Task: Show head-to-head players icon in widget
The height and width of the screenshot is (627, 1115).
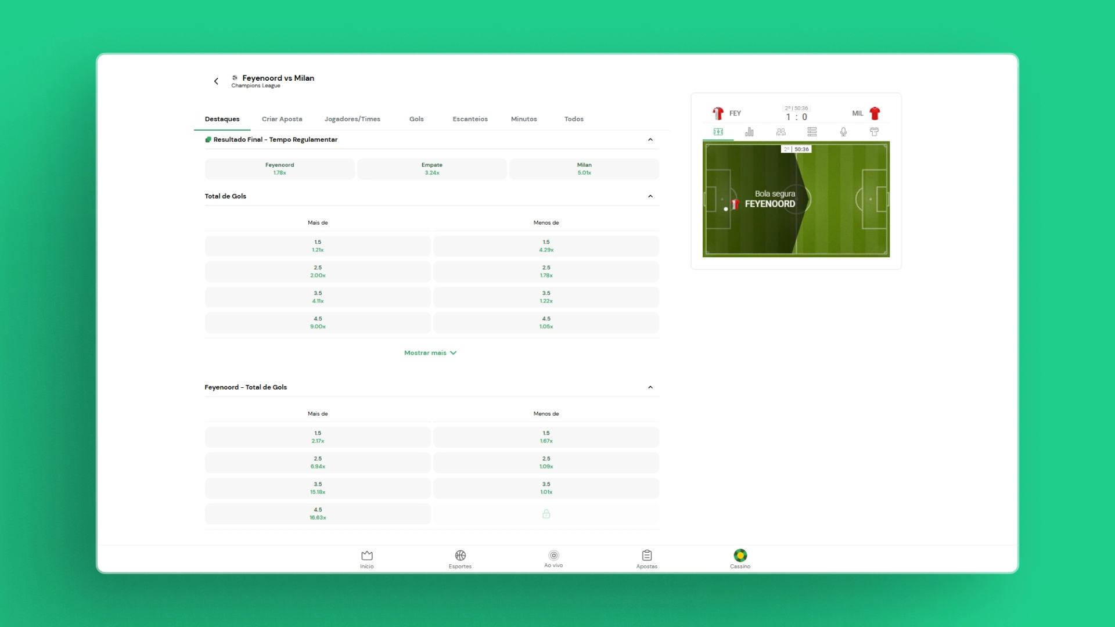Action: pos(780,132)
